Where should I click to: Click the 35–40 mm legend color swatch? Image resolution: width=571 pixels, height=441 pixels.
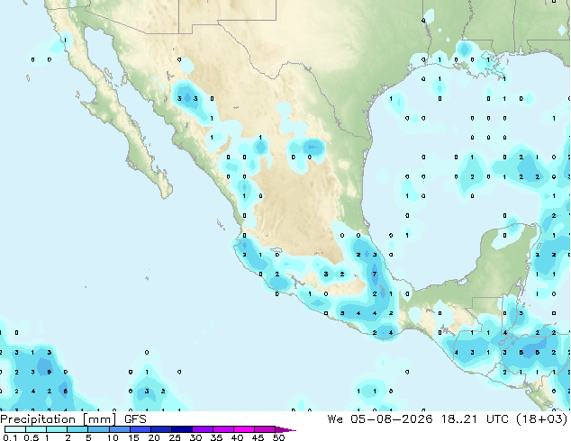tap(223, 429)
